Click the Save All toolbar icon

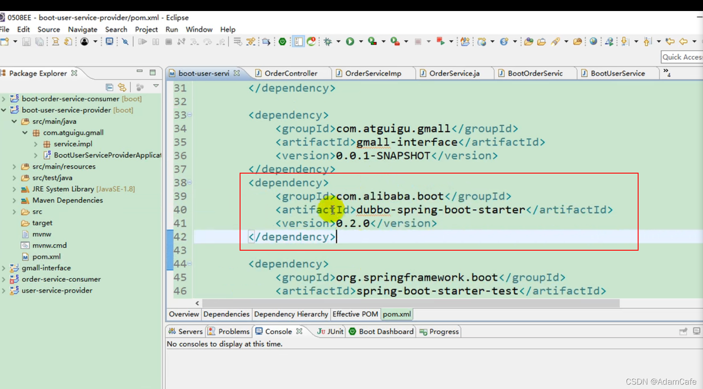40,41
